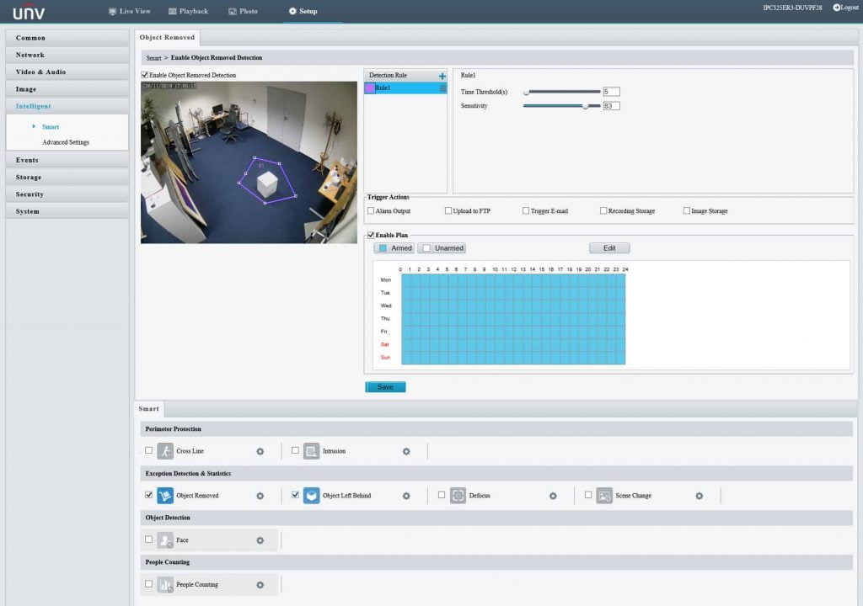863x606 pixels.
Task: Open the Live View tab
Action: pyautogui.click(x=129, y=11)
